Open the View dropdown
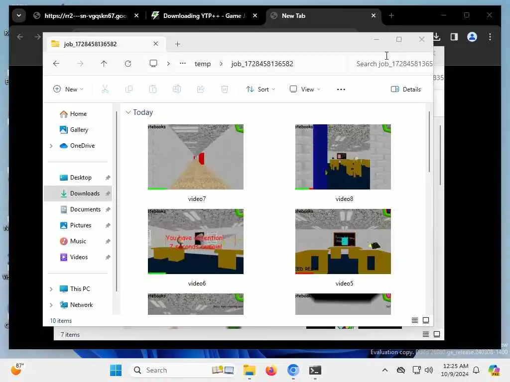The height and width of the screenshot is (382, 510). click(305, 90)
